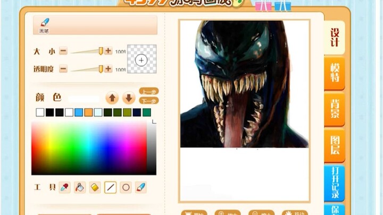The image size is (383, 215).
Task: Click the rainbow color spectrum picker
Action: click(89, 148)
